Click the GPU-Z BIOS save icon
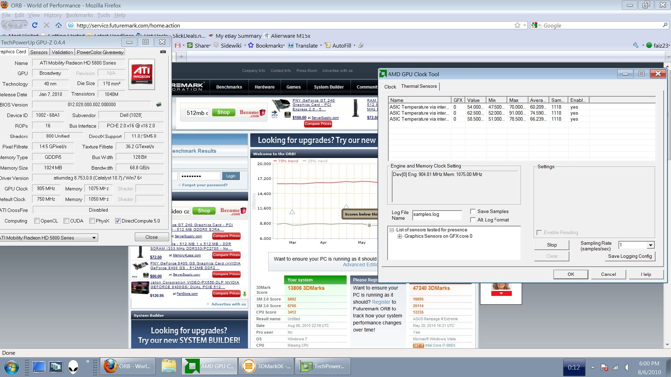This screenshot has height=377, width=671. 159,104
